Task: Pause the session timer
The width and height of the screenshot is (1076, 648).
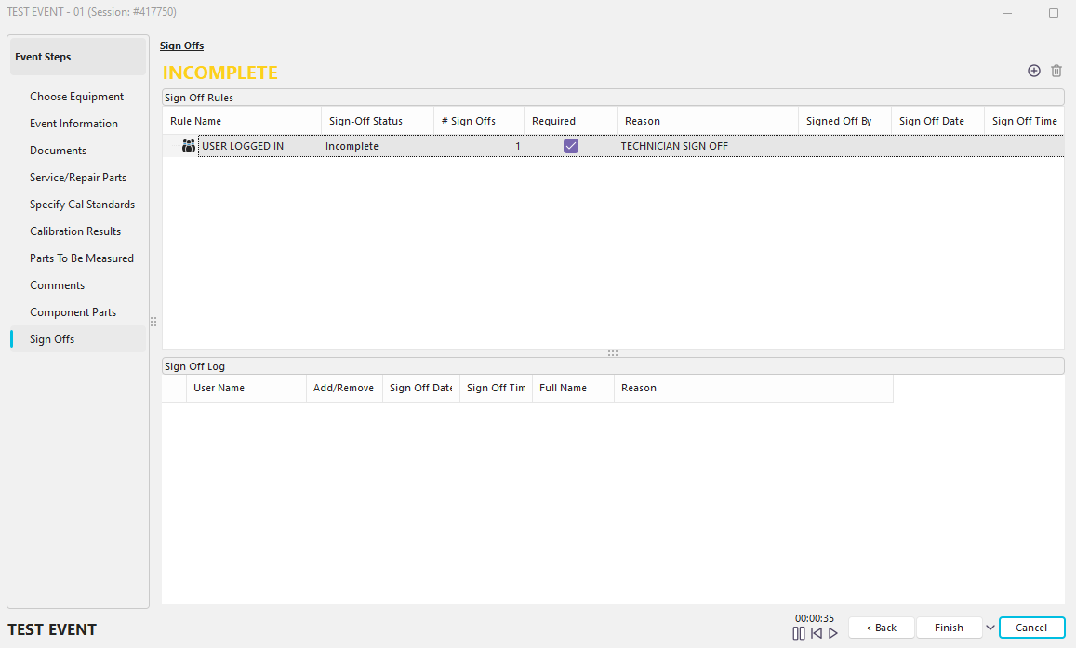Action: 798,633
